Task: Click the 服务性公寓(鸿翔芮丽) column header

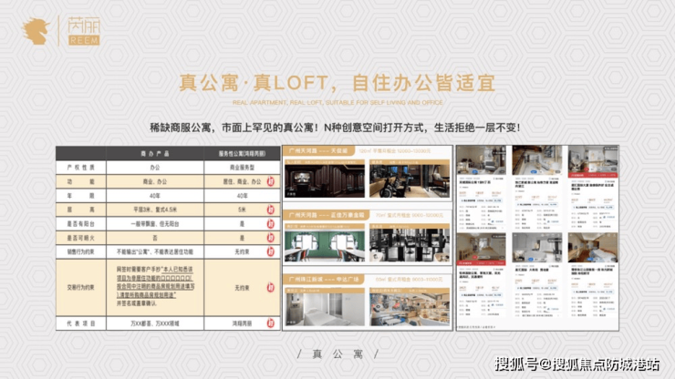Action: pos(242,154)
